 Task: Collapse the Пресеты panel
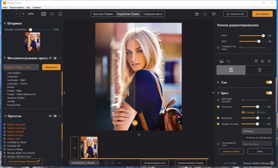coord(5,116)
